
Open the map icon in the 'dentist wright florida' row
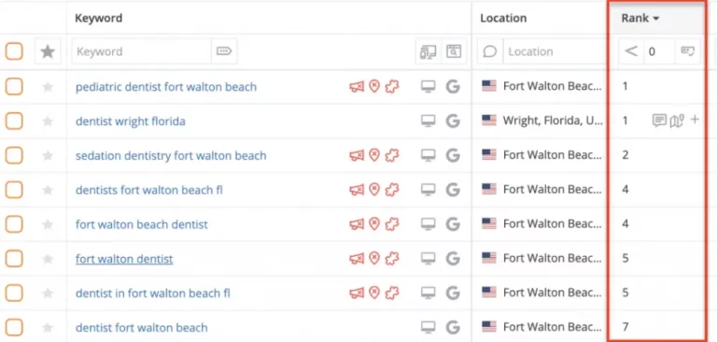pyautogui.click(x=677, y=121)
